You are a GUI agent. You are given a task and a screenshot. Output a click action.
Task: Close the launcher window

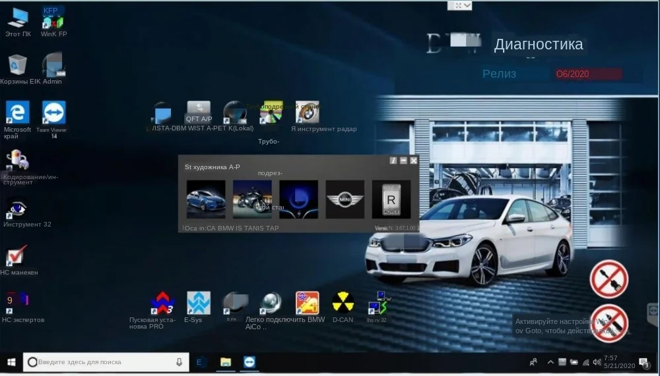(x=414, y=161)
